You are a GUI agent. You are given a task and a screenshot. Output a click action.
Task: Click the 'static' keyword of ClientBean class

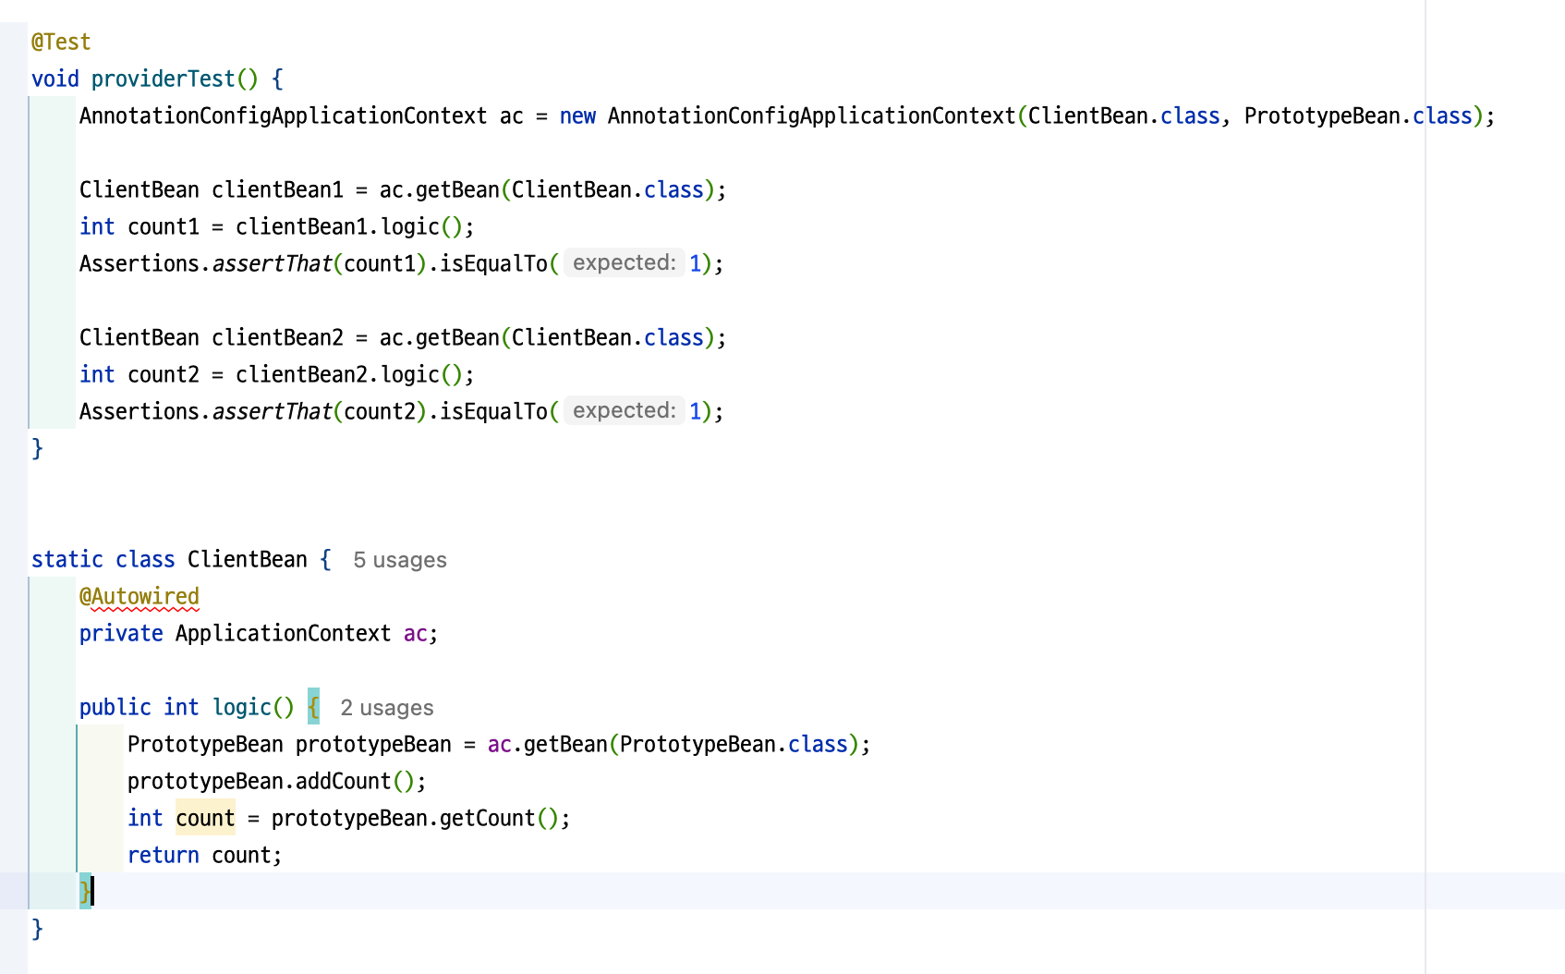tap(67, 560)
